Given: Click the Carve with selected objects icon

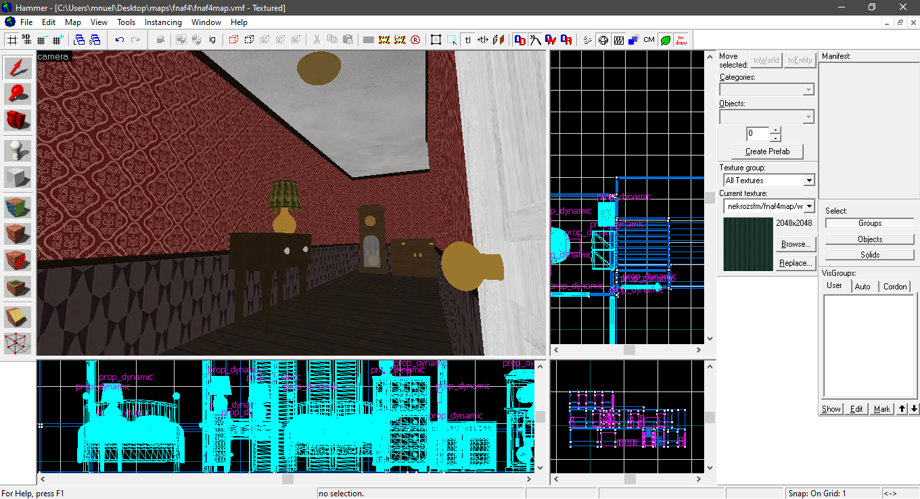Looking at the screenshot, I should tap(160, 40).
